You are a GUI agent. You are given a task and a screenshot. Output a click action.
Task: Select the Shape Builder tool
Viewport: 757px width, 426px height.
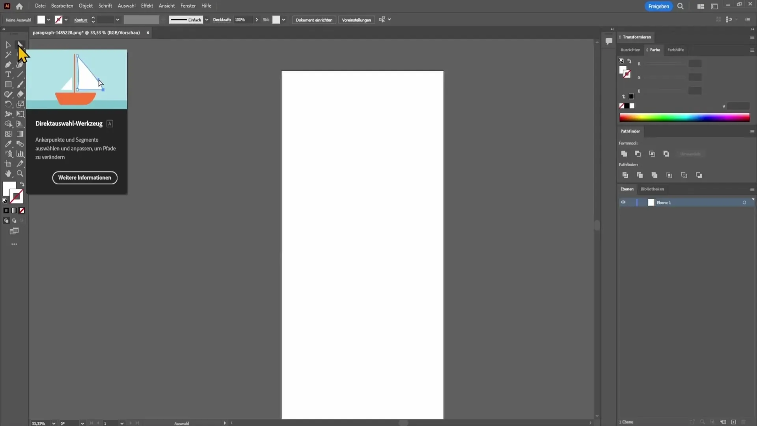[x=8, y=124]
